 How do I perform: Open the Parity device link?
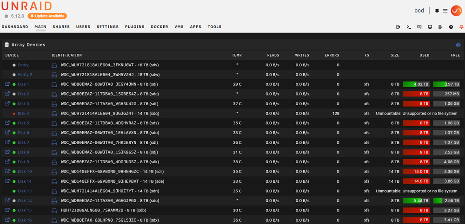(23, 65)
